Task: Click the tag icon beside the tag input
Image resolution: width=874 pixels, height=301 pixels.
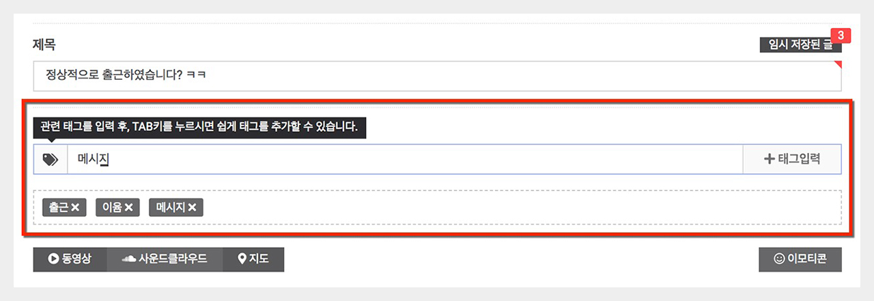Action: click(51, 159)
